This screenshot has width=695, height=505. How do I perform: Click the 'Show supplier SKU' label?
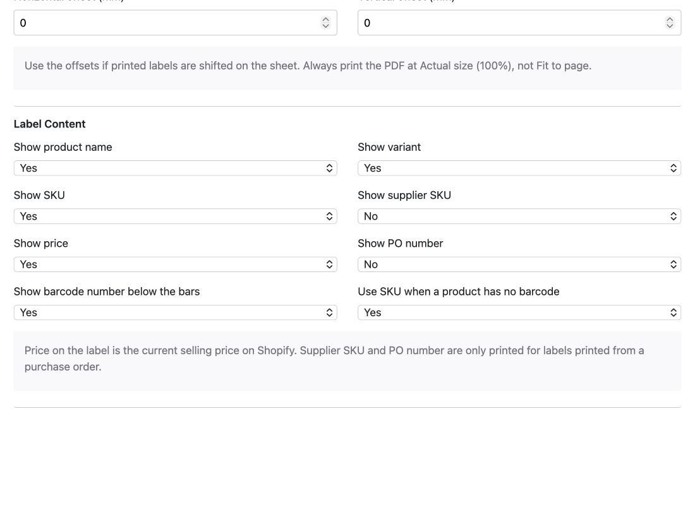tap(404, 195)
